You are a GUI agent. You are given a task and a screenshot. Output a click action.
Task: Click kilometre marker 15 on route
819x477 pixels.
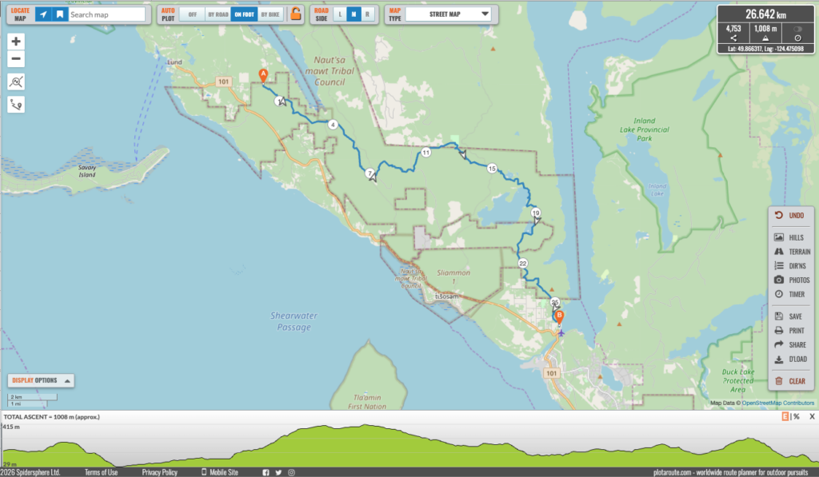(492, 168)
